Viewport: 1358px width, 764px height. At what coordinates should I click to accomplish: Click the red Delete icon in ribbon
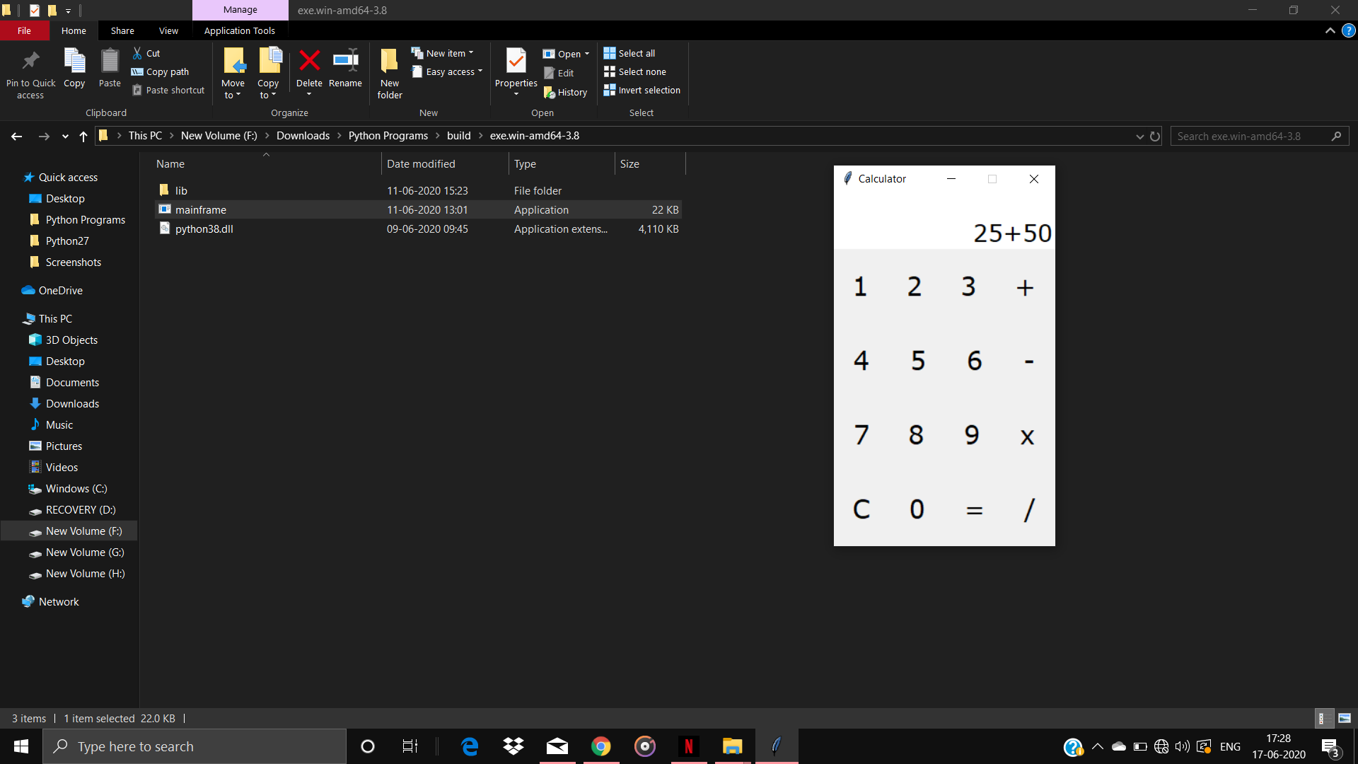(x=309, y=62)
